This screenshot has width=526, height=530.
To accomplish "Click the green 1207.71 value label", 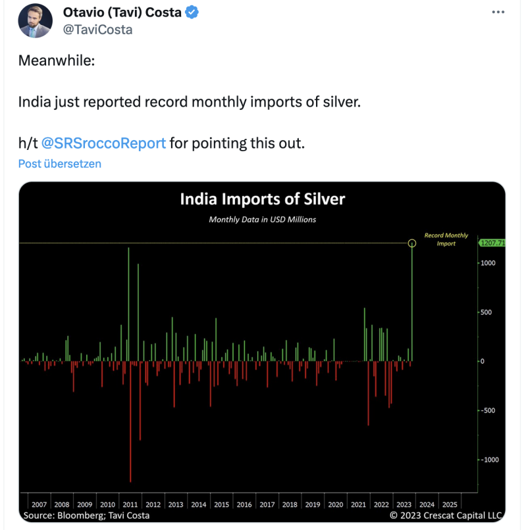I will (492, 243).
